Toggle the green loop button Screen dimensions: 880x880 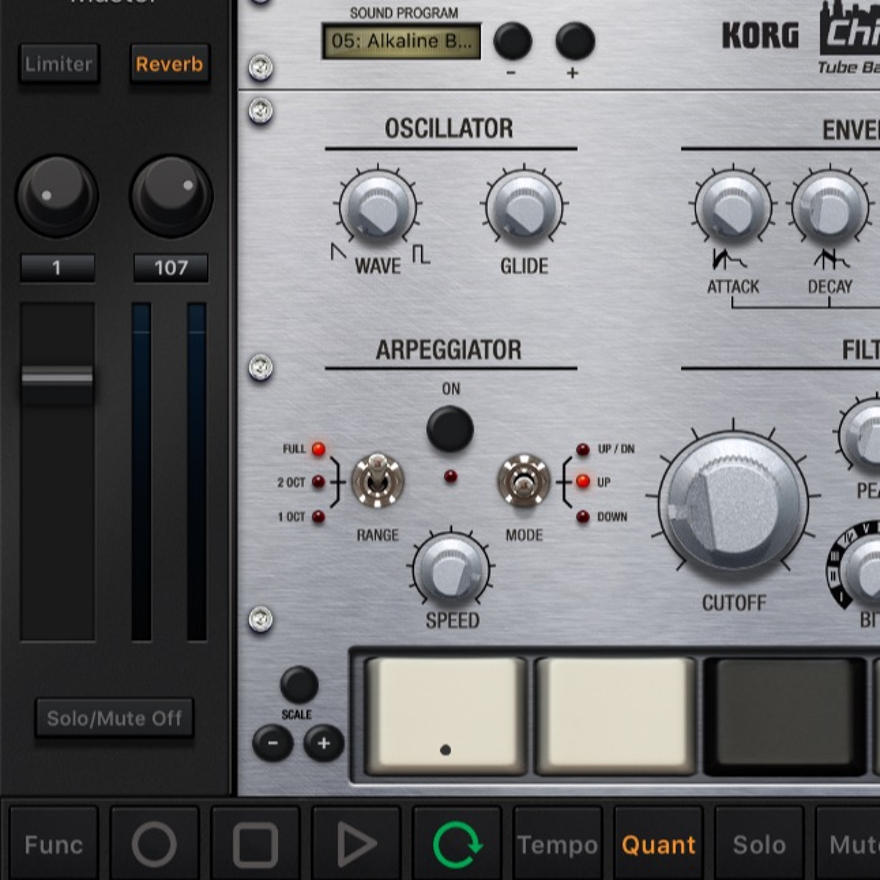tap(457, 844)
